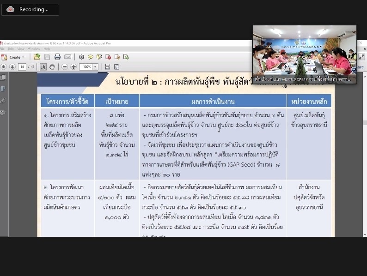The image size is (367, 276).
Task: Toggle the fit-width scrolling mode
Action: (108, 67)
